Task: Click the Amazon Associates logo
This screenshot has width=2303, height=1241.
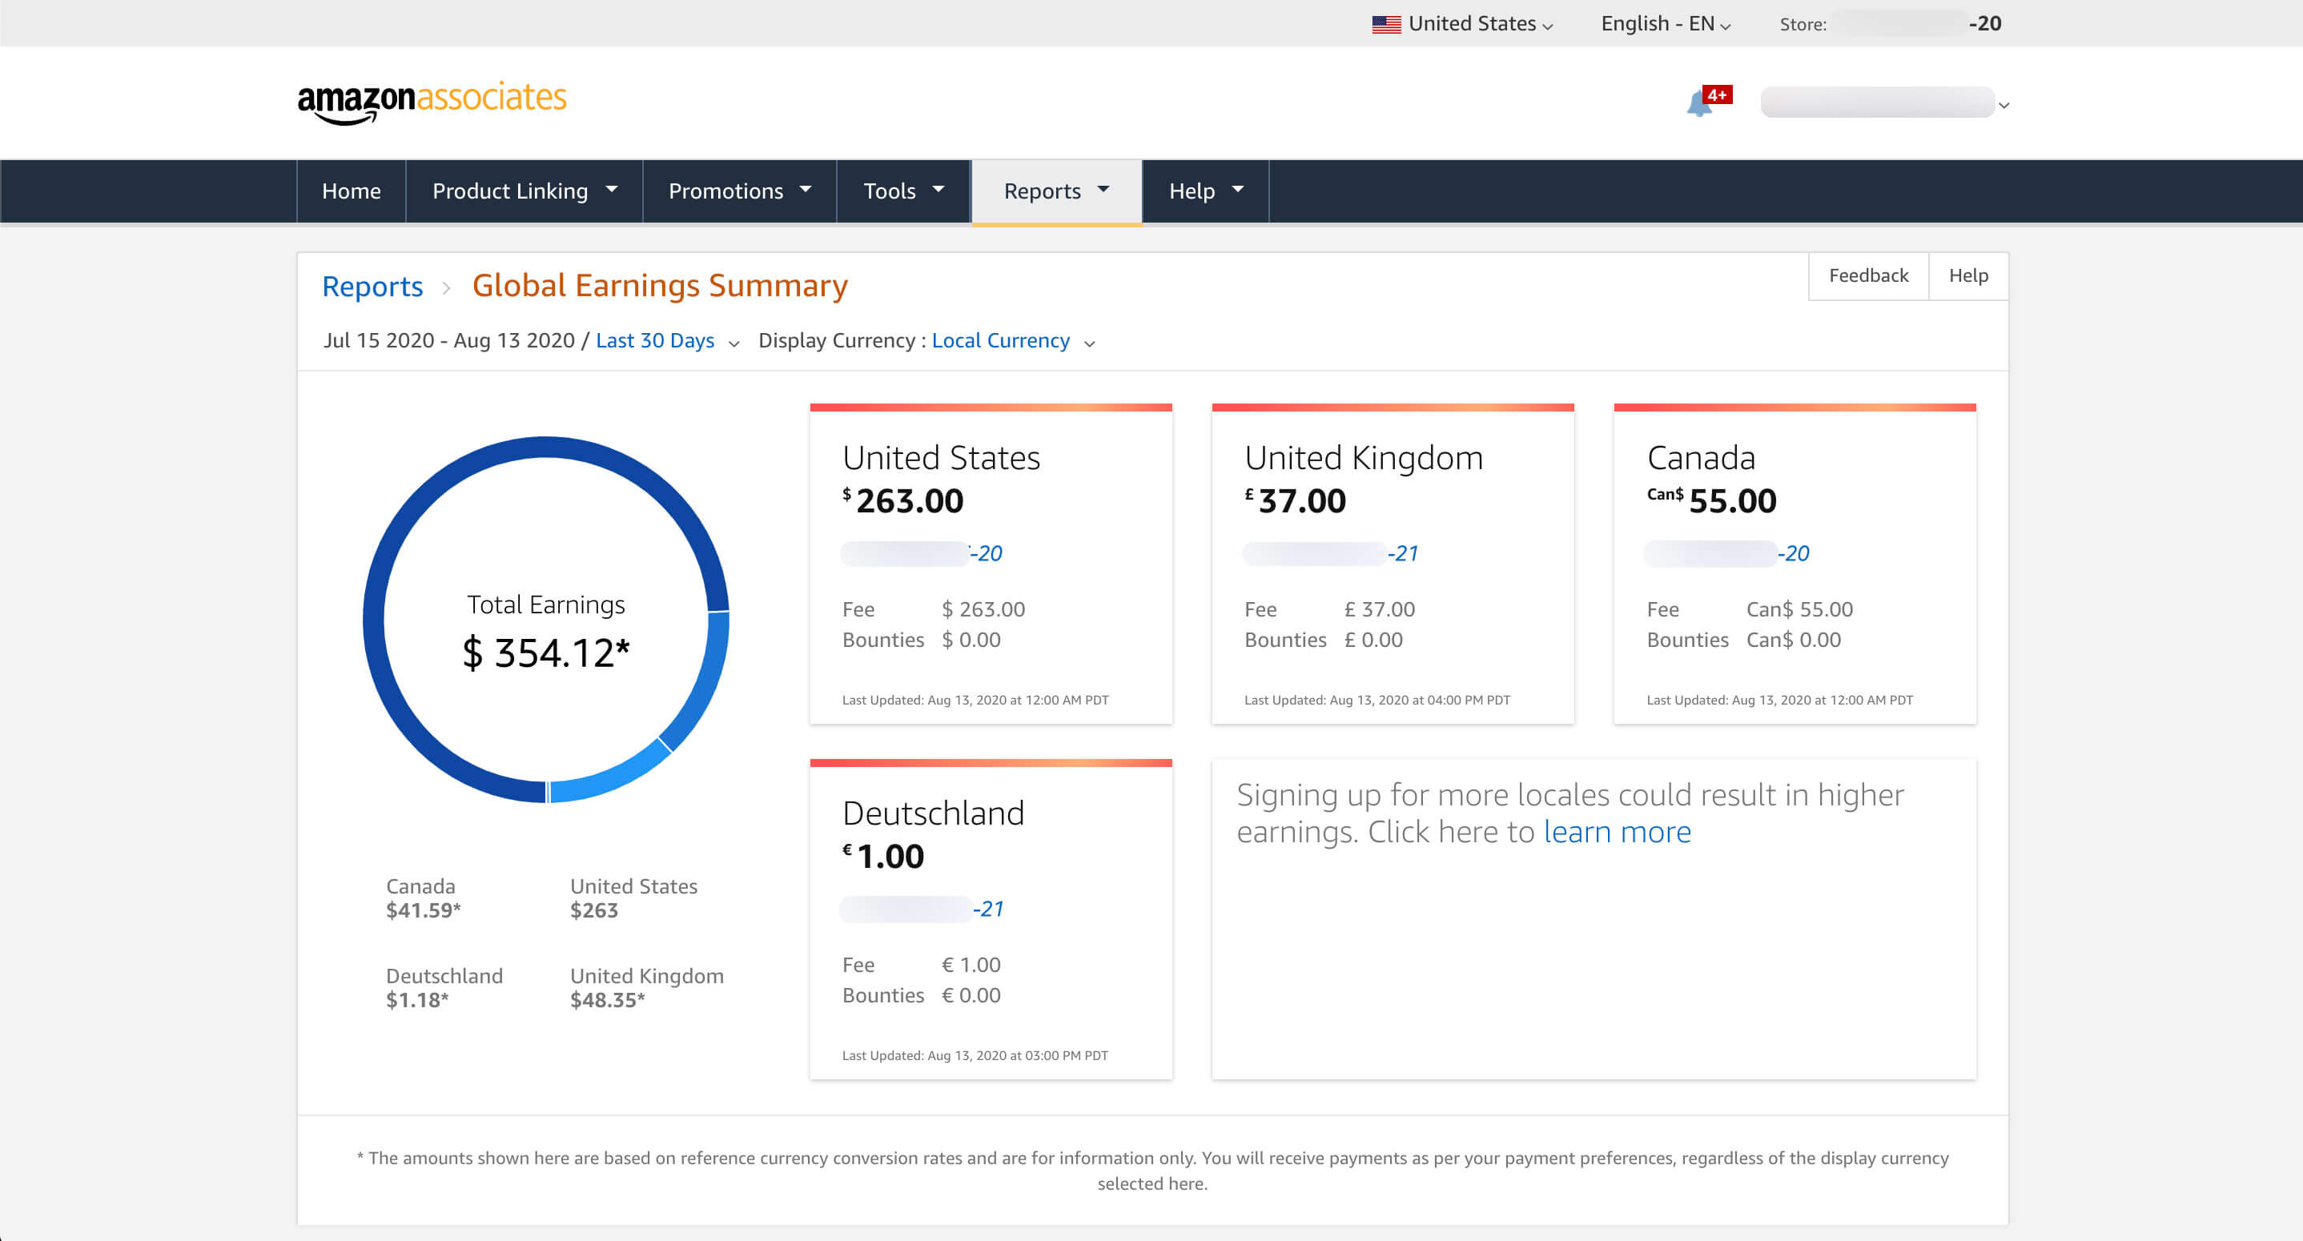Action: pyautogui.click(x=432, y=101)
